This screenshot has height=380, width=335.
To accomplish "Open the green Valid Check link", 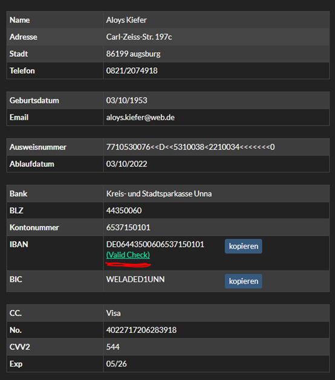I will coord(128,255).
